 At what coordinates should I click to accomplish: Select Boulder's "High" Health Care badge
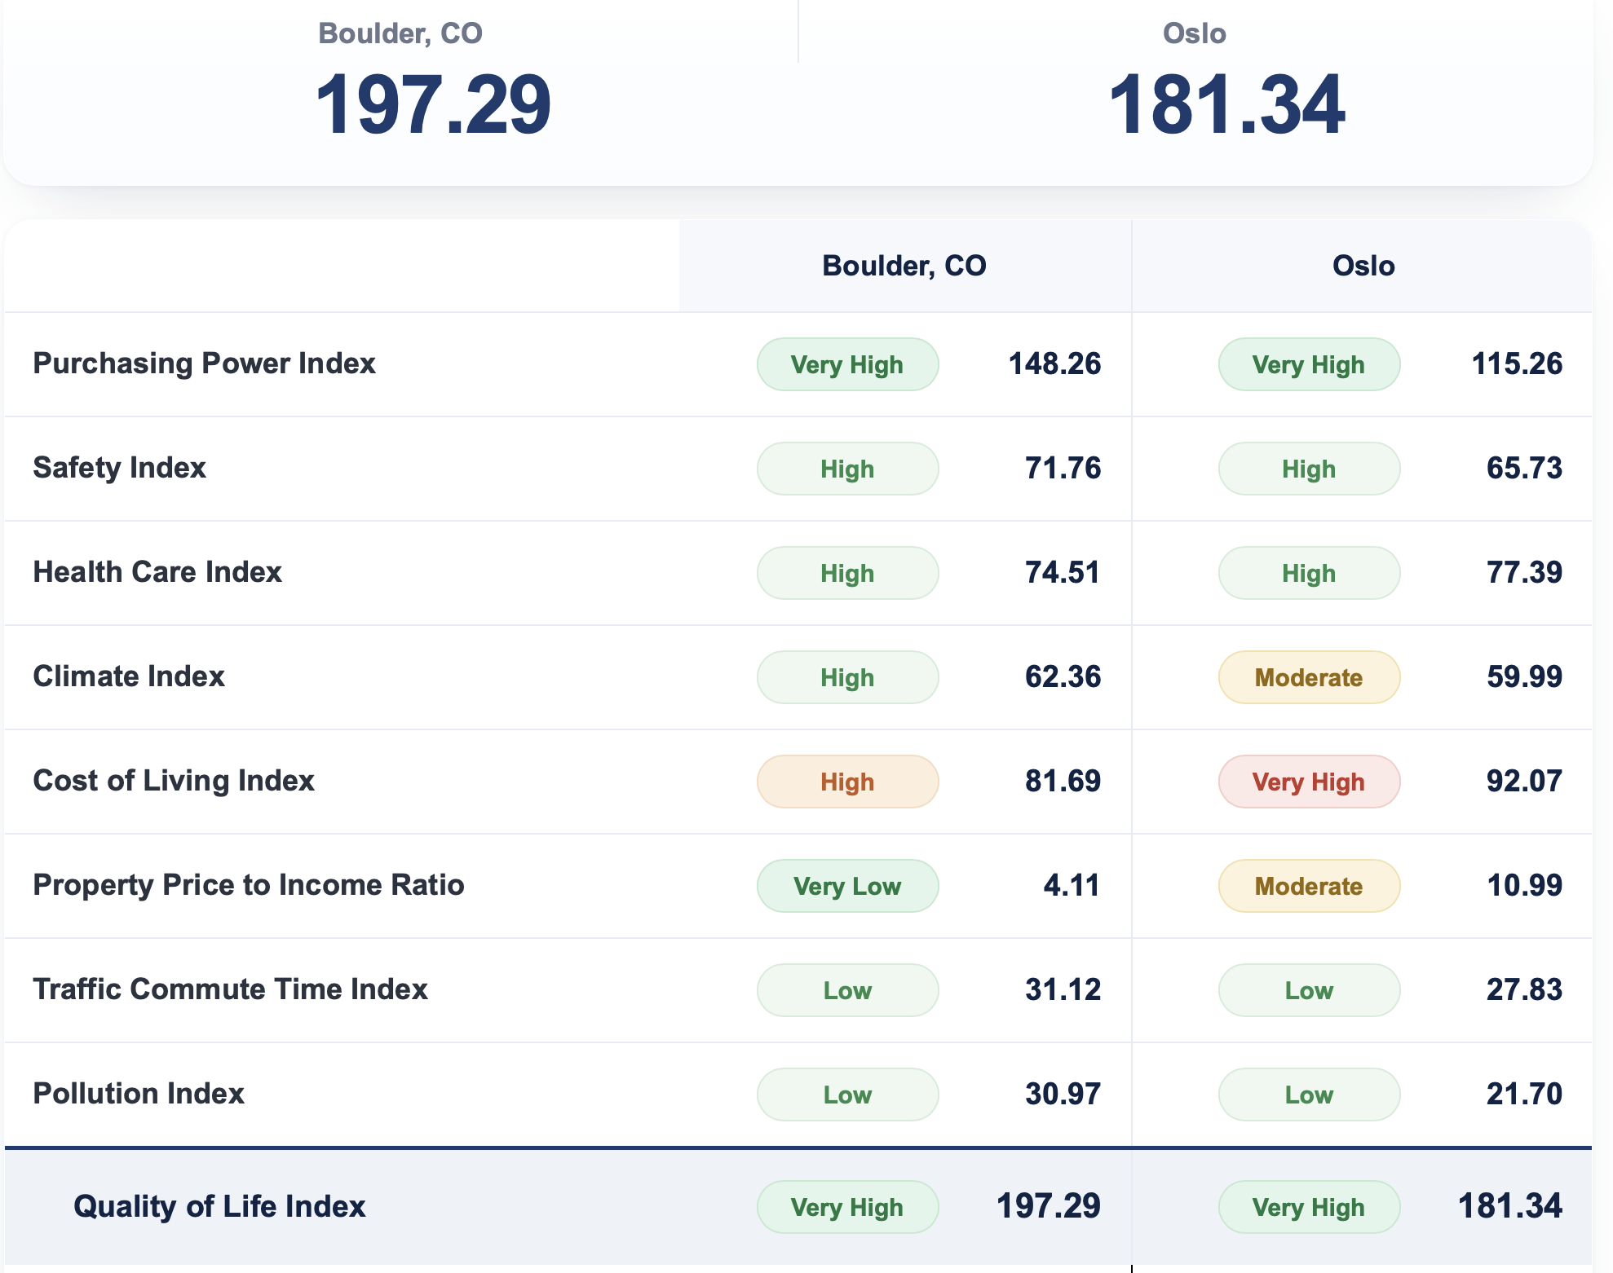click(848, 573)
